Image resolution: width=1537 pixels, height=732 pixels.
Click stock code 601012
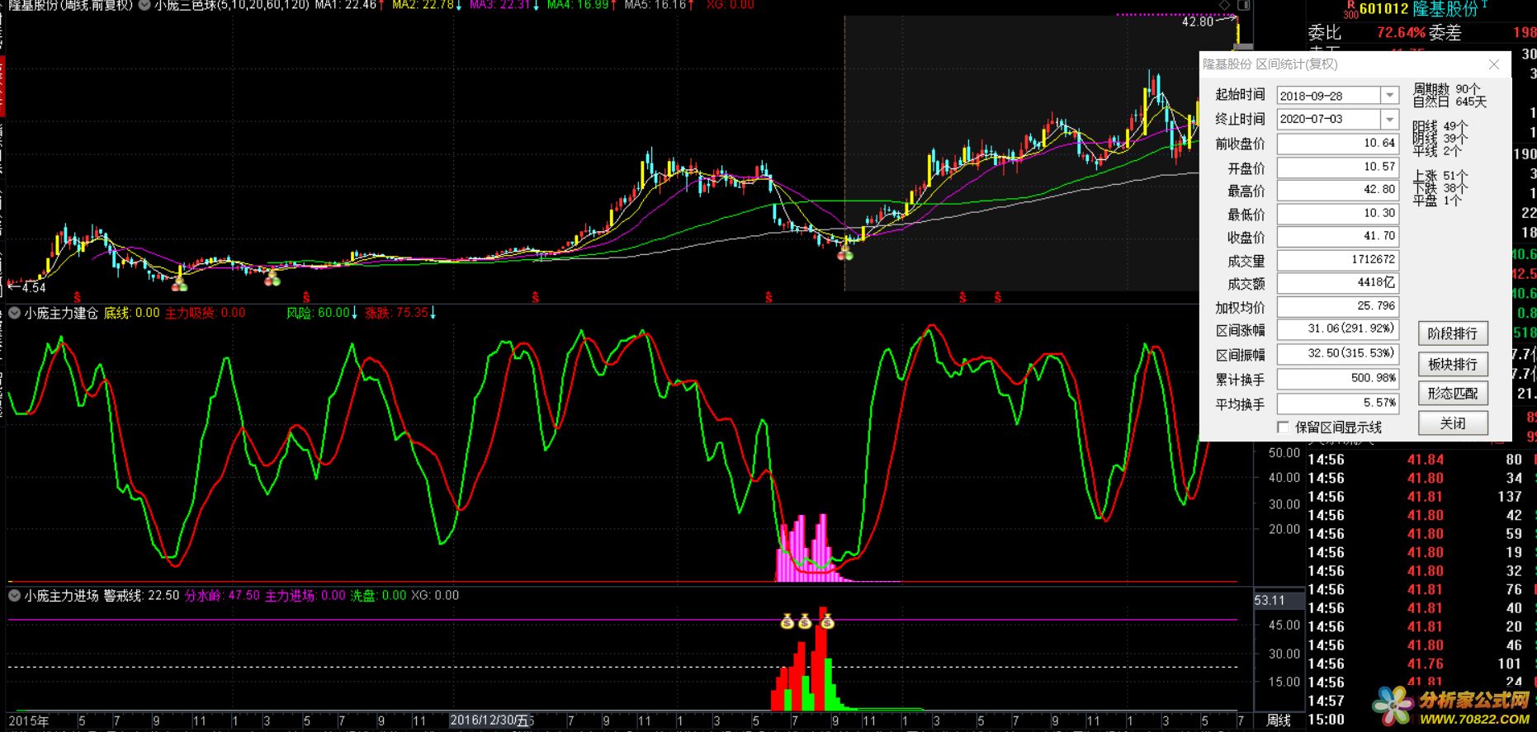[1384, 9]
